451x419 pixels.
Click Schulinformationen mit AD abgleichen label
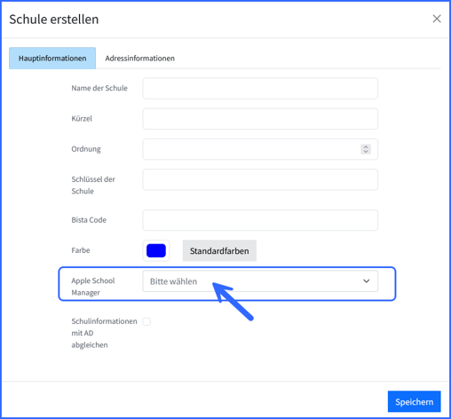coord(104,333)
